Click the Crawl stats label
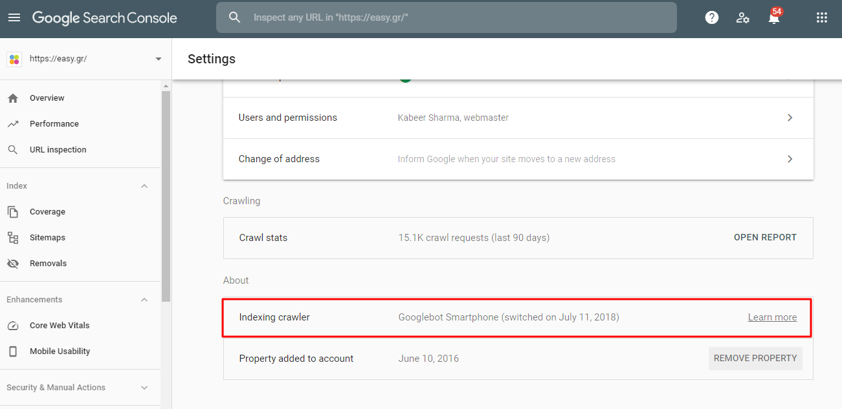Image resolution: width=842 pixels, height=409 pixels. click(x=263, y=238)
